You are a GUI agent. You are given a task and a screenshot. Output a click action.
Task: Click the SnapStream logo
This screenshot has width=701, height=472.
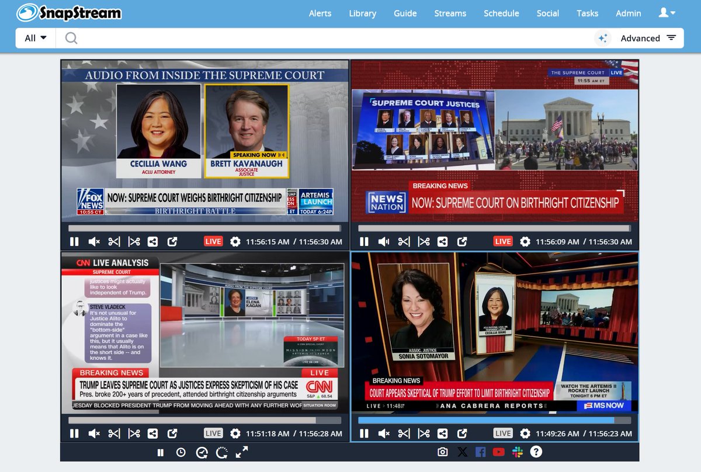click(69, 12)
